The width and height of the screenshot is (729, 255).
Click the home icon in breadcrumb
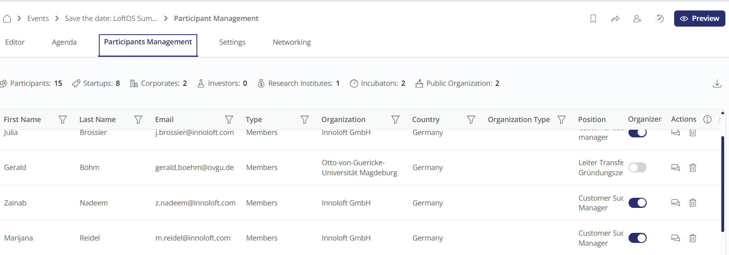(7, 19)
